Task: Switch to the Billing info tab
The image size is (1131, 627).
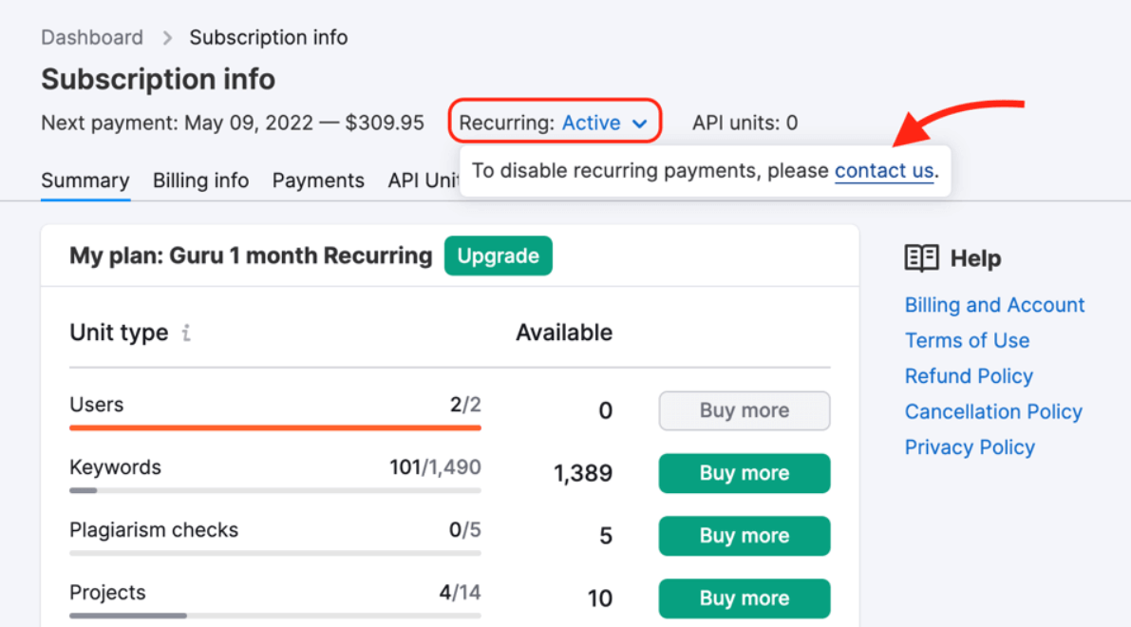Action: coord(200,180)
